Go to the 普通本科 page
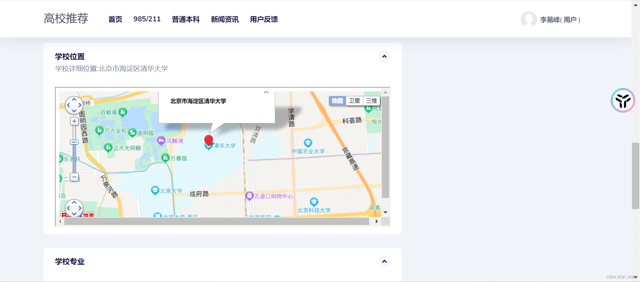The width and height of the screenshot is (640, 282). 186,19
